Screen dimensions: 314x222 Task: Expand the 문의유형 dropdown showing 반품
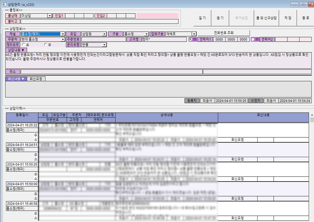(104, 45)
